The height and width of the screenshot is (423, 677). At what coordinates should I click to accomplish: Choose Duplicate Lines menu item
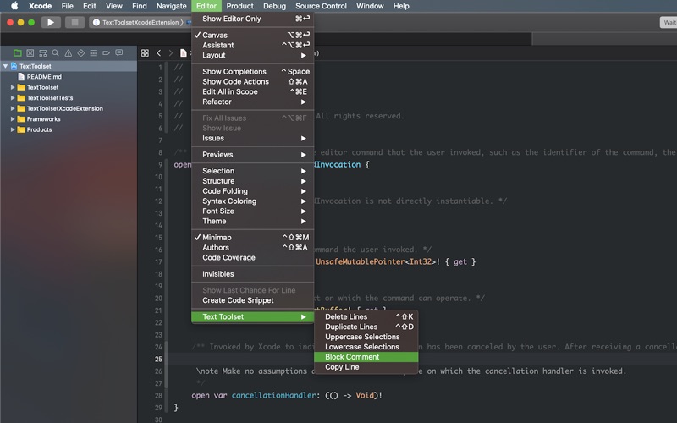(351, 327)
